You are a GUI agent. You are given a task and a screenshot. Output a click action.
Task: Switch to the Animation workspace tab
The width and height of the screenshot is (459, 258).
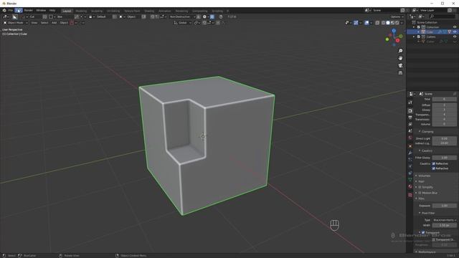tap(164, 11)
